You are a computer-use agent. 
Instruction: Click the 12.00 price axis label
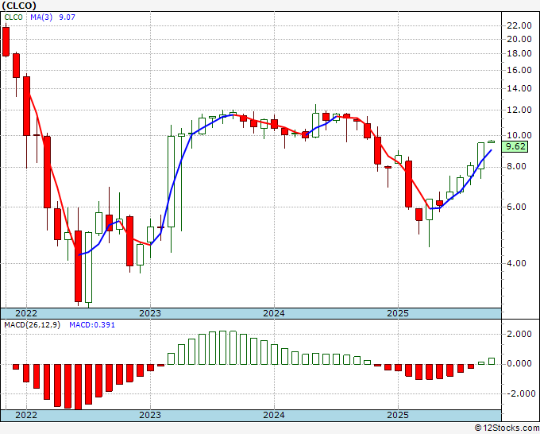click(x=519, y=110)
